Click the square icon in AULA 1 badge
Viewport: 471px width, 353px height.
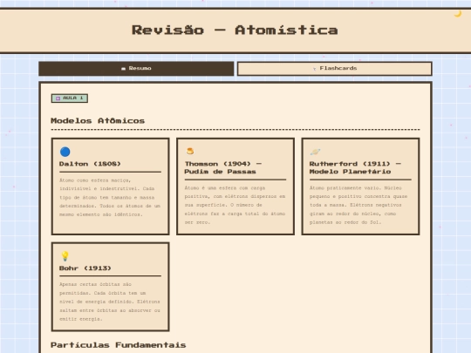[x=58, y=98]
